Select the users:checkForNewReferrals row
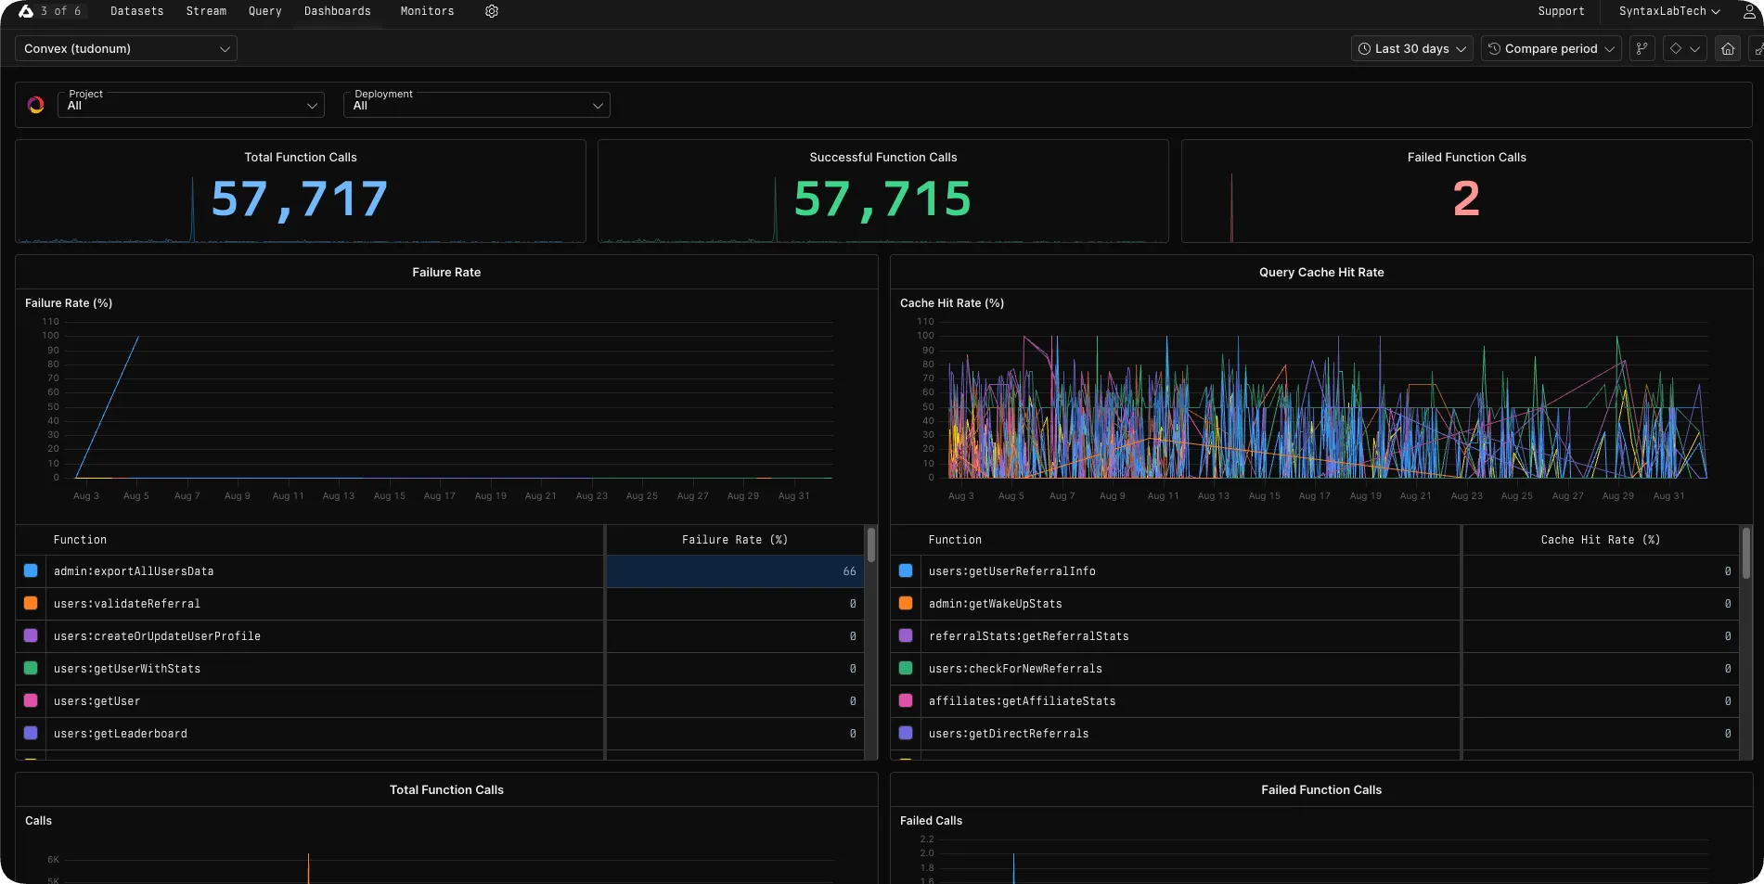The height and width of the screenshot is (884, 1764). tap(1315, 669)
